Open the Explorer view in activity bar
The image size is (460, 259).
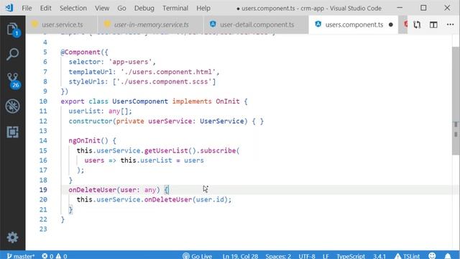(13, 29)
